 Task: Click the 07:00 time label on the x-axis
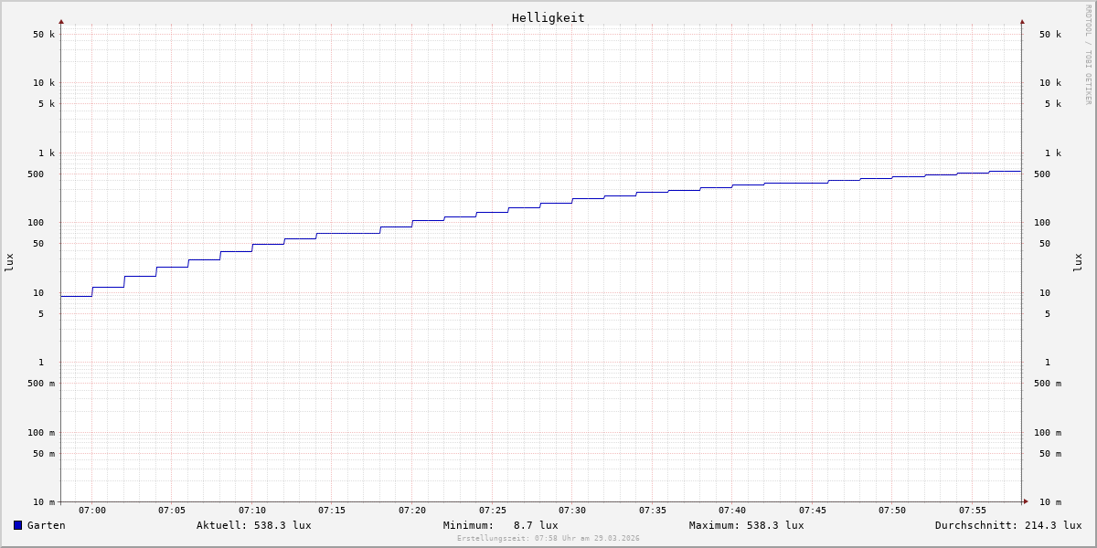[x=91, y=511]
